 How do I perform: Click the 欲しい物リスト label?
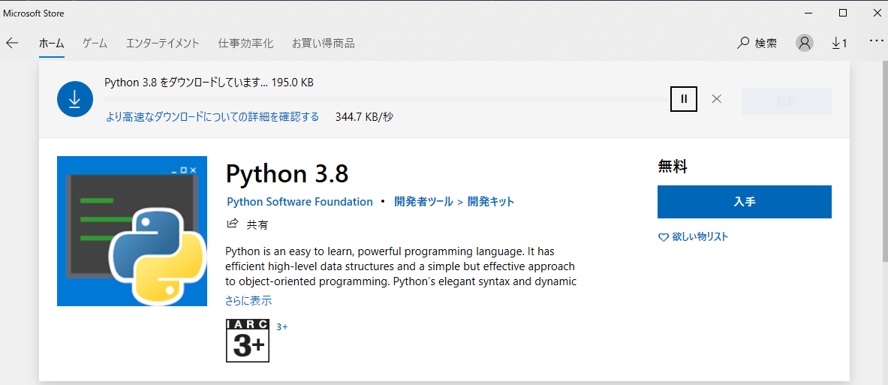tap(700, 237)
